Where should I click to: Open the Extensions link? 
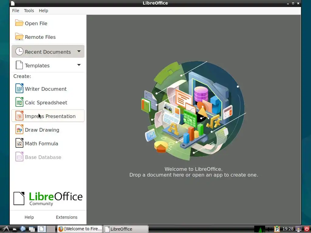[x=67, y=217]
